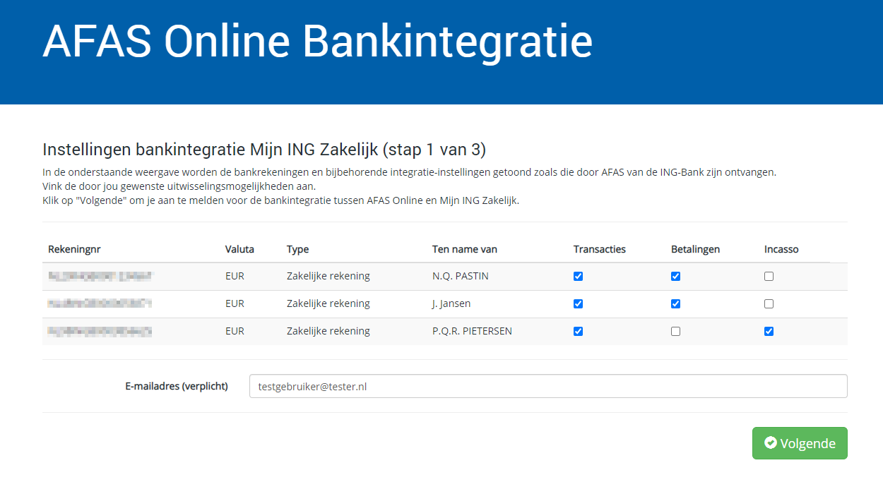
Task: Uncheck Transacties for J. Jansen
Action: [579, 304]
